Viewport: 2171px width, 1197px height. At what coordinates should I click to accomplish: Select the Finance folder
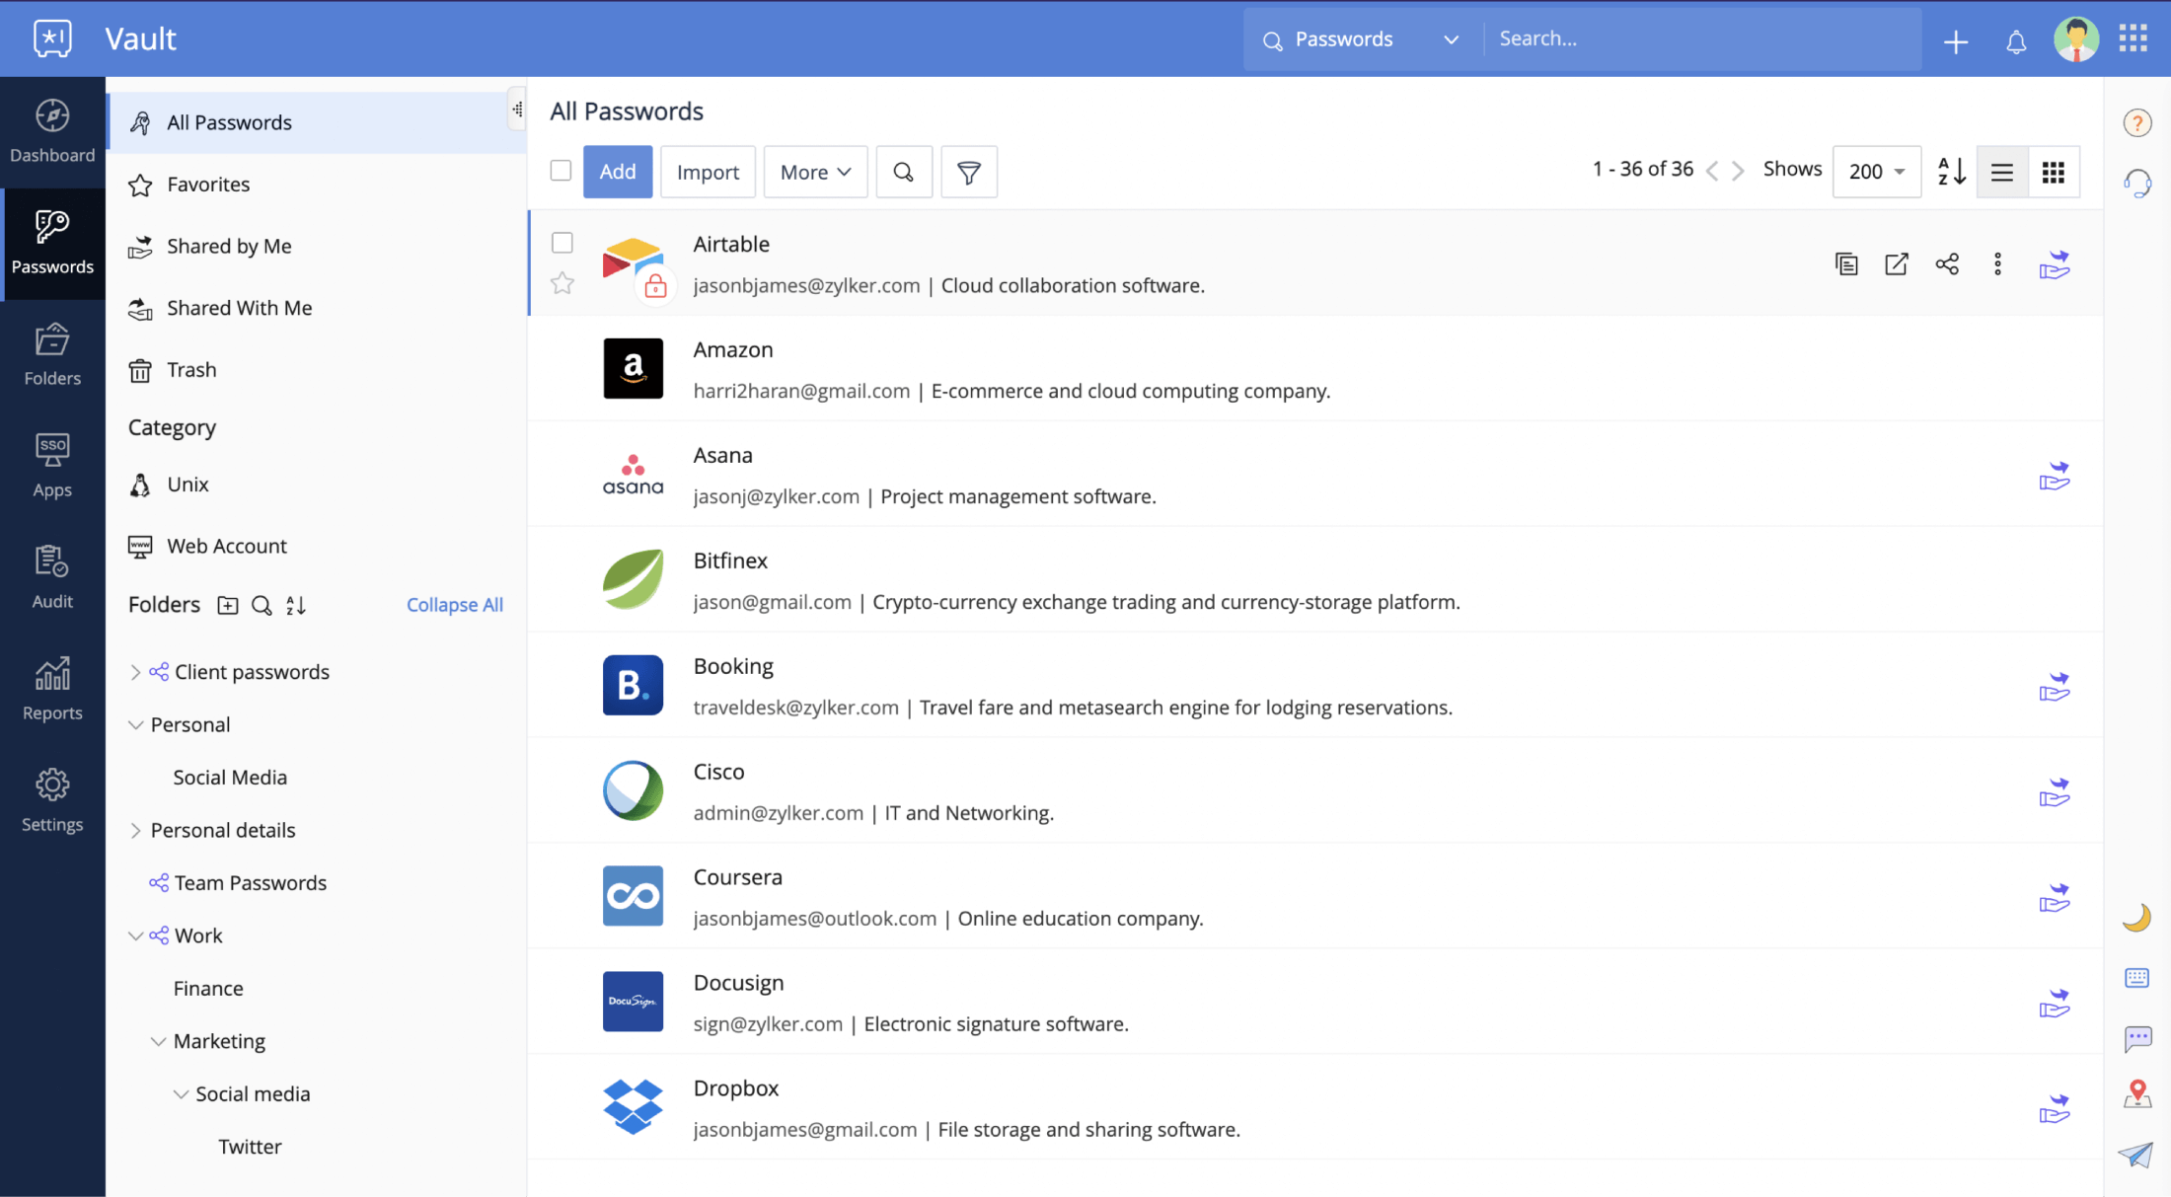208,988
